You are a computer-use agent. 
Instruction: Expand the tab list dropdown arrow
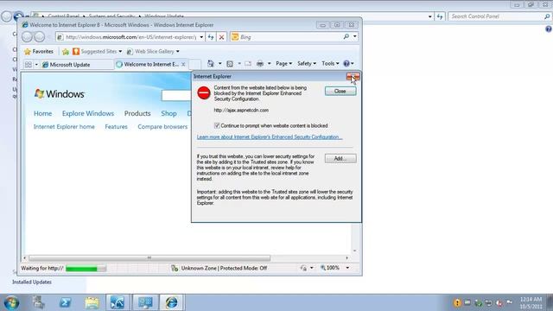coord(36,65)
